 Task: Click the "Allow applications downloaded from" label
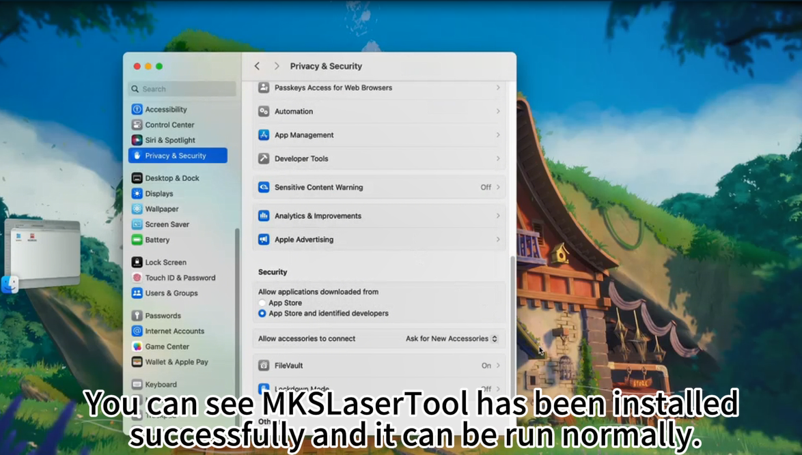click(x=318, y=292)
